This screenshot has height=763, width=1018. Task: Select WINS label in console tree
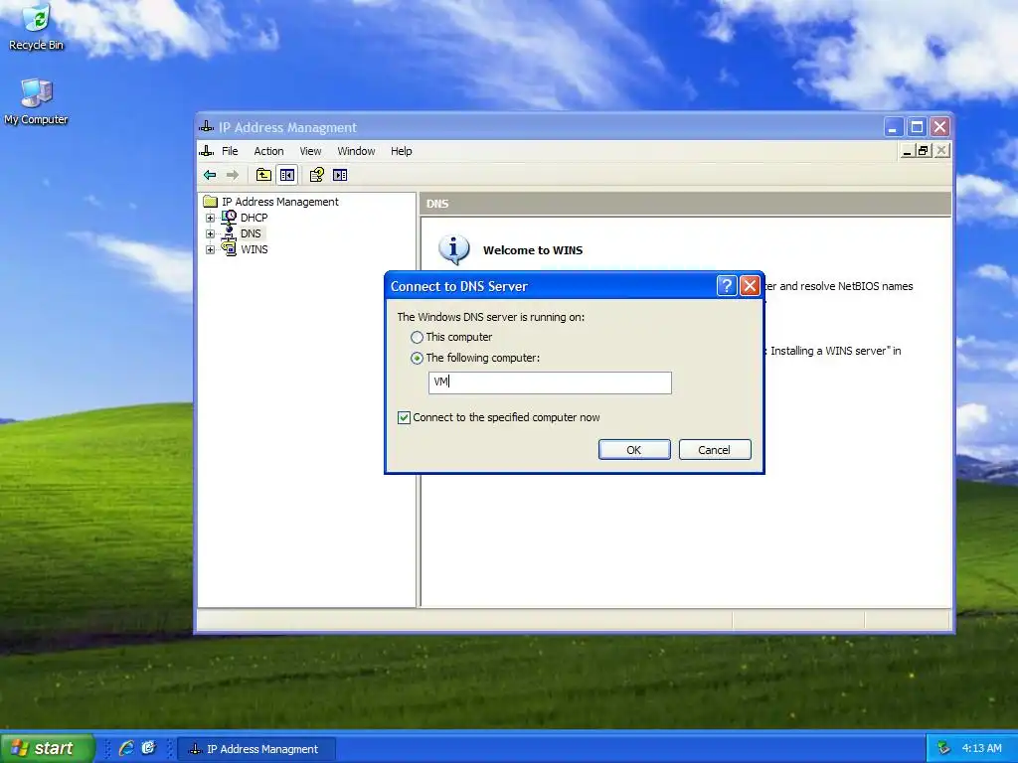[254, 249]
